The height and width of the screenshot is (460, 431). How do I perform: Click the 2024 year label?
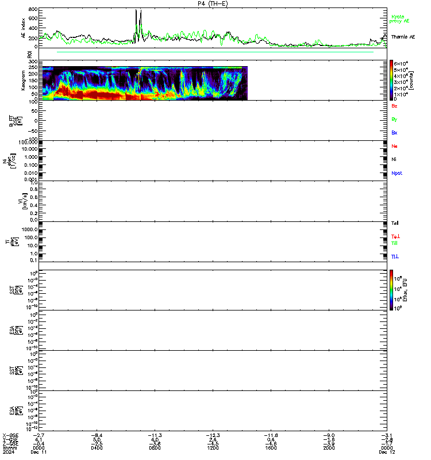point(9,452)
